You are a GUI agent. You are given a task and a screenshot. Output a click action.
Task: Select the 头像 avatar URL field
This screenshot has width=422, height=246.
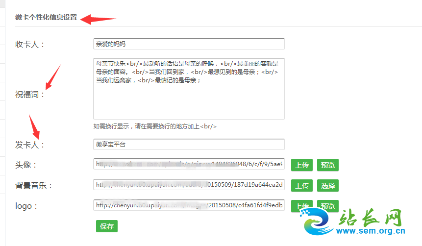(189, 165)
